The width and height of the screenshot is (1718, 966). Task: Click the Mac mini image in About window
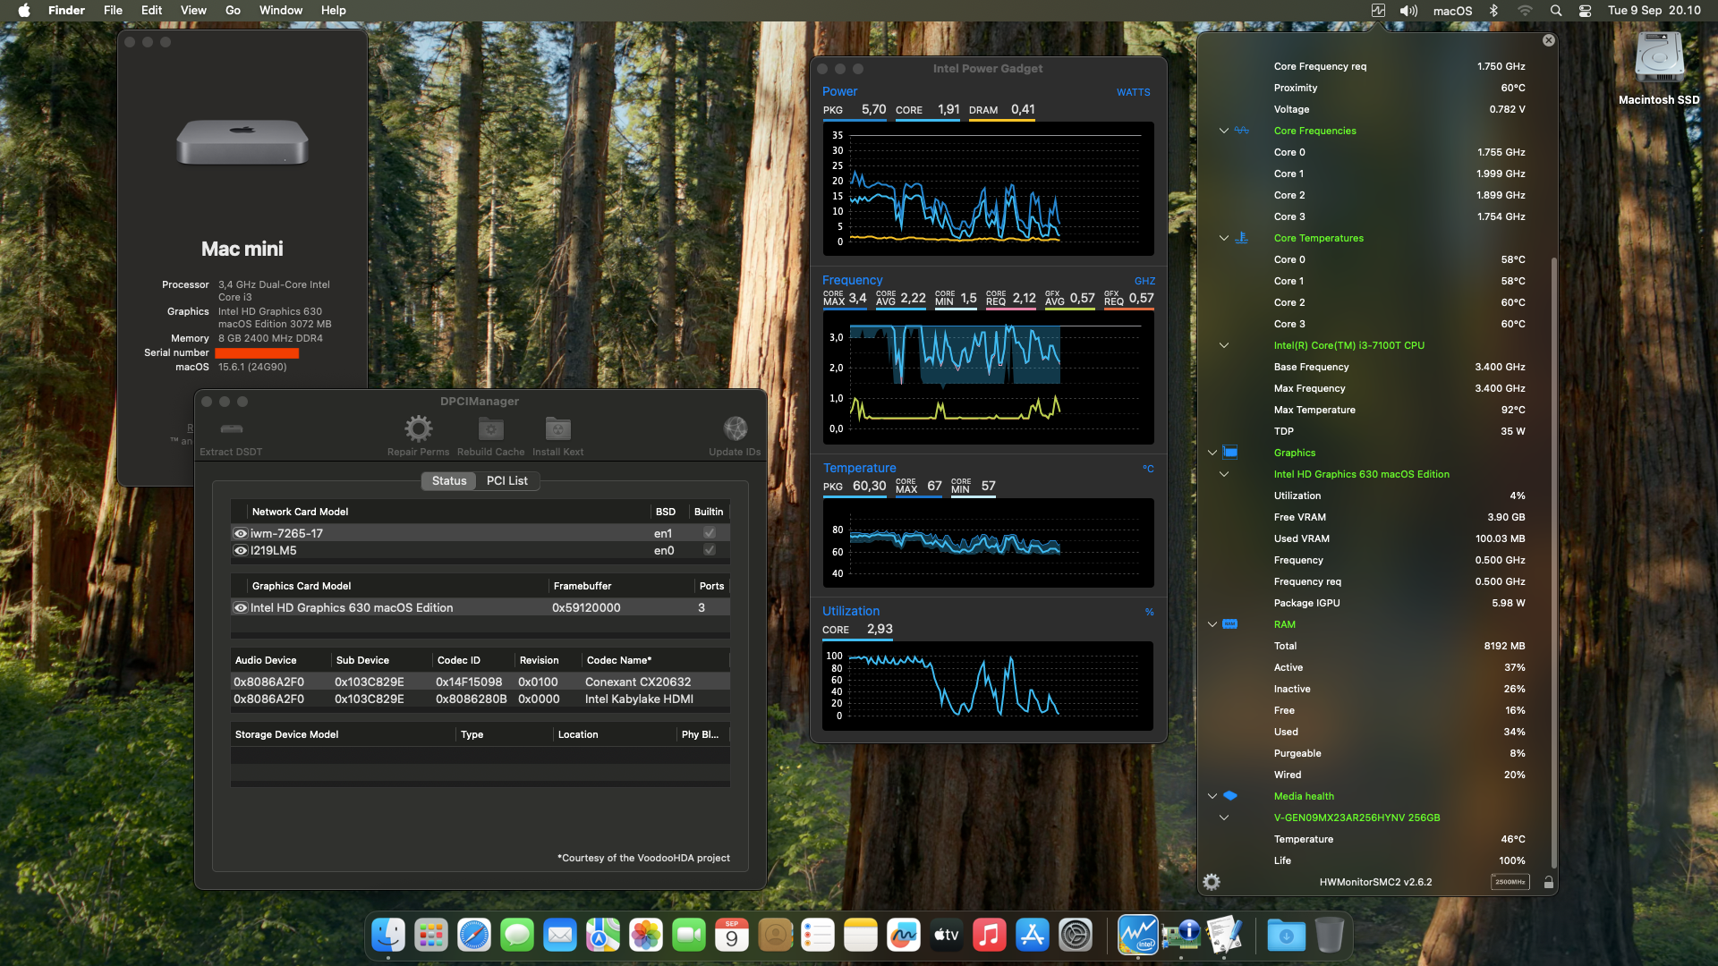pos(242,141)
